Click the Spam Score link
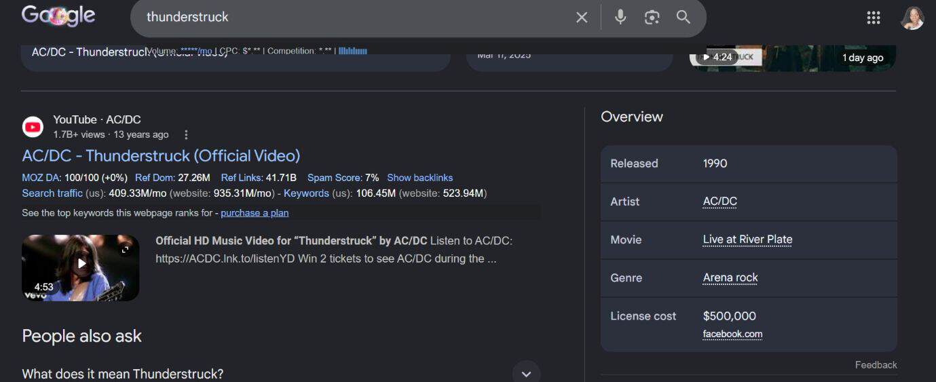 [335, 178]
